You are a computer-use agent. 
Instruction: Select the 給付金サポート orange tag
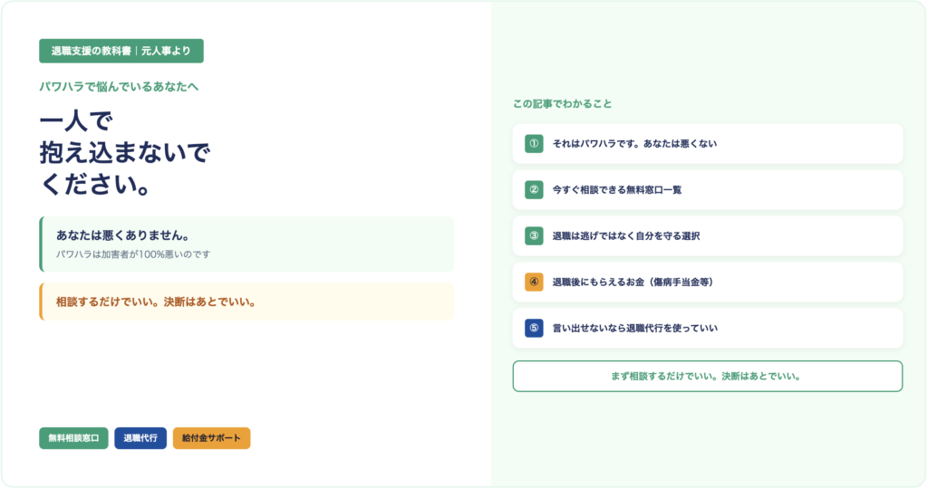pos(211,438)
